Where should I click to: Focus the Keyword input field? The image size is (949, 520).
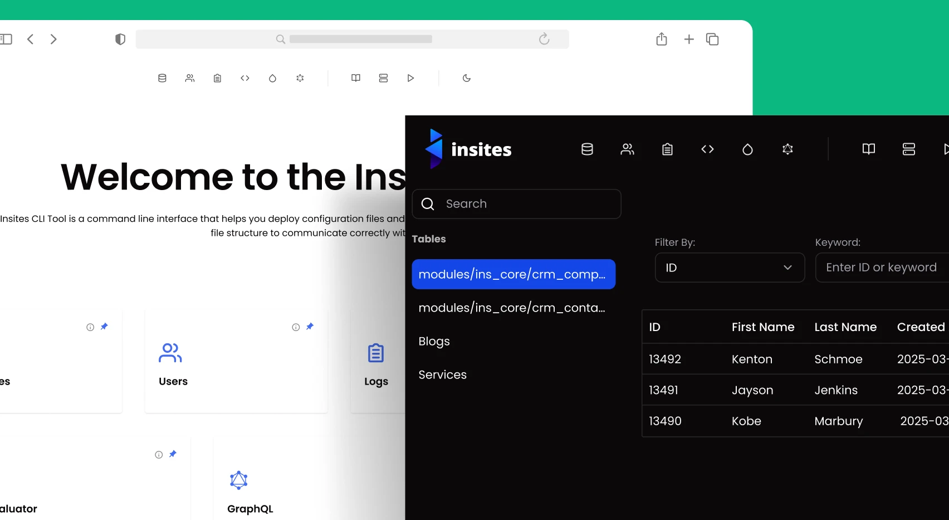pos(881,268)
